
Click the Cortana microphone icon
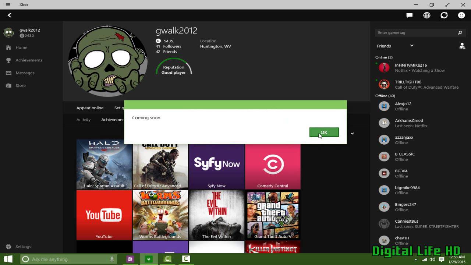112,259
